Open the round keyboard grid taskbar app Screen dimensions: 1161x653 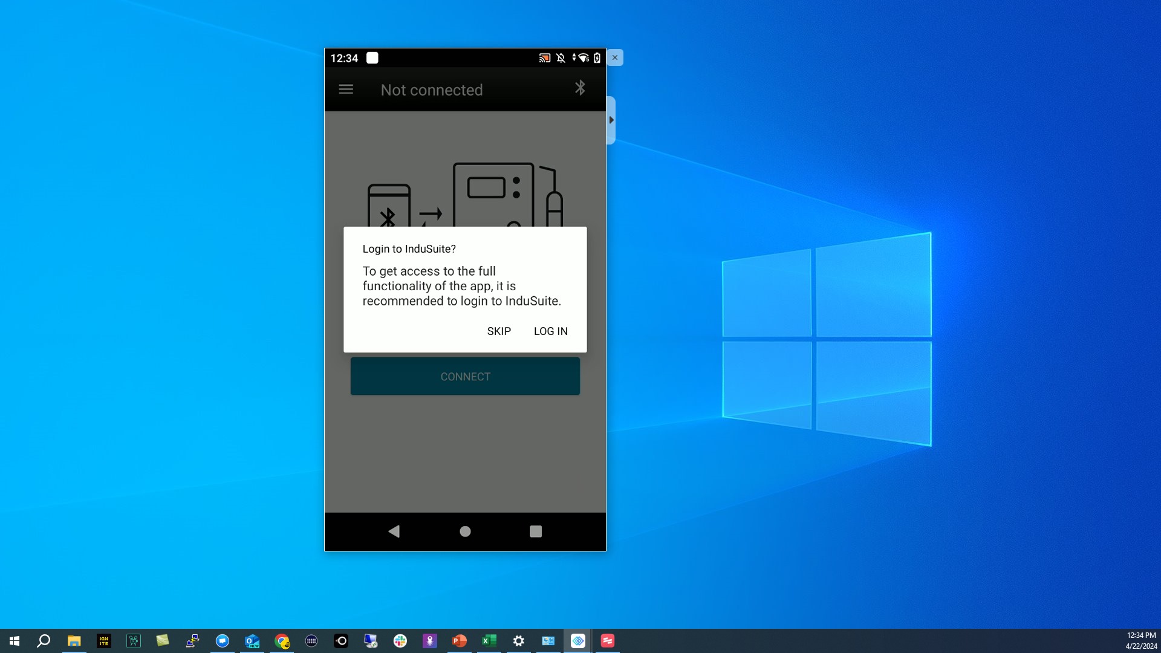pyautogui.click(x=311, y=641)
